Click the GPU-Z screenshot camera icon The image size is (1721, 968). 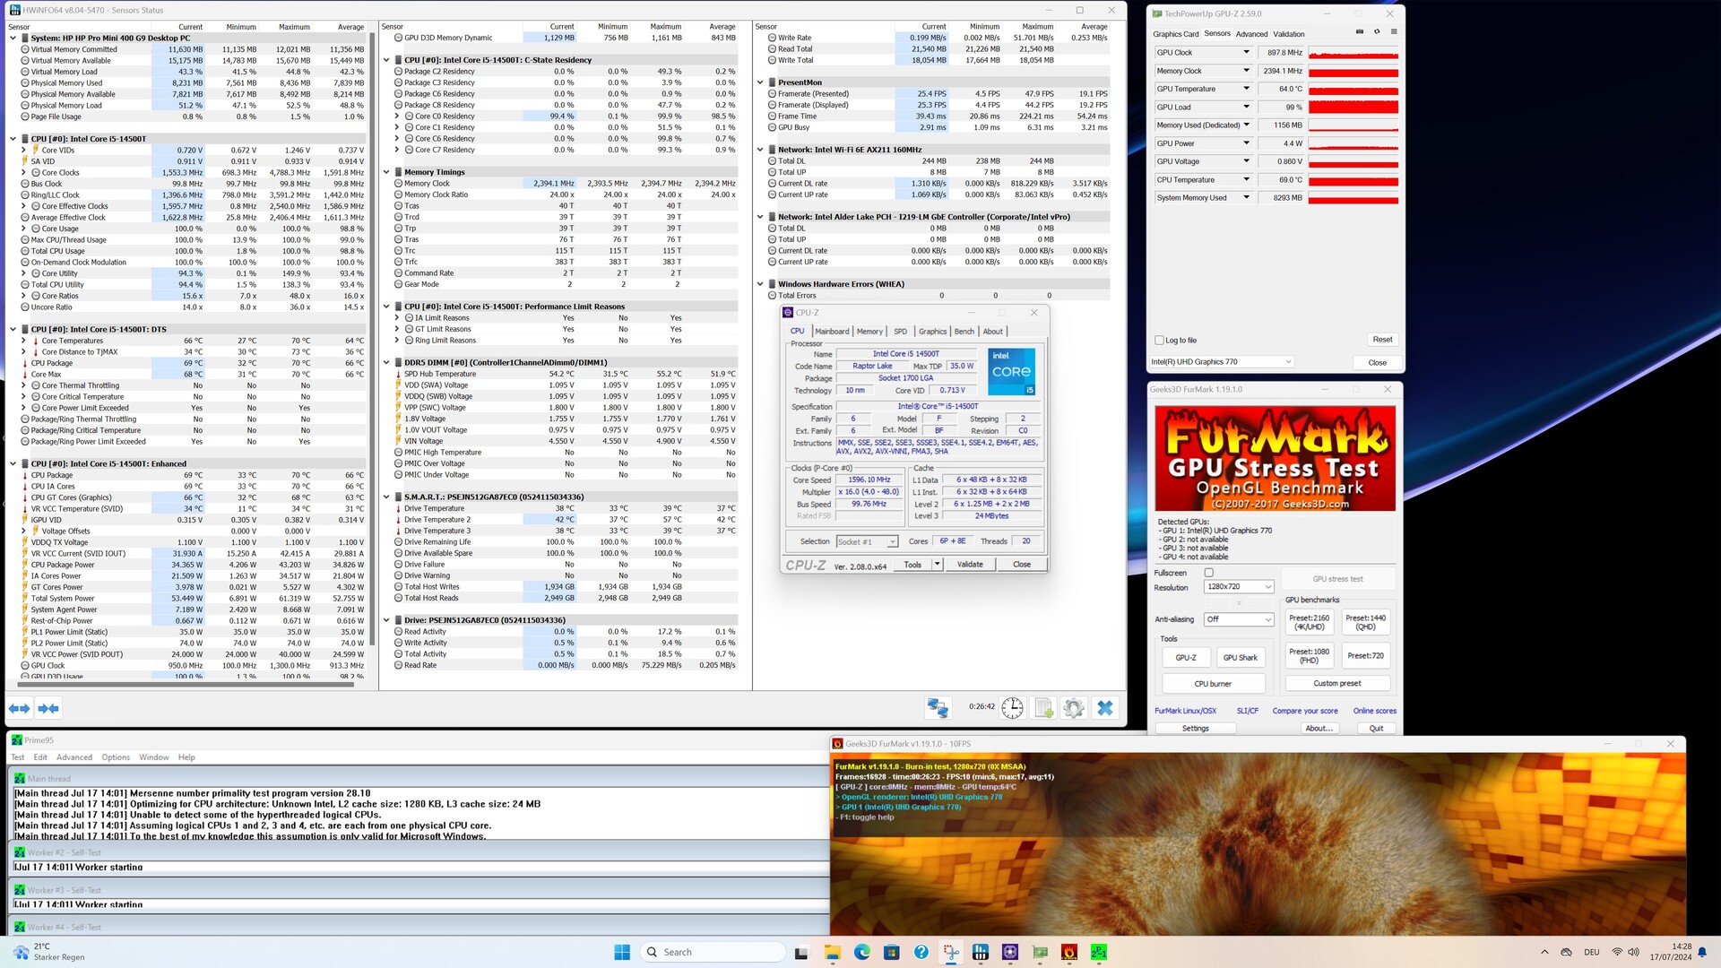(1359, 32)
